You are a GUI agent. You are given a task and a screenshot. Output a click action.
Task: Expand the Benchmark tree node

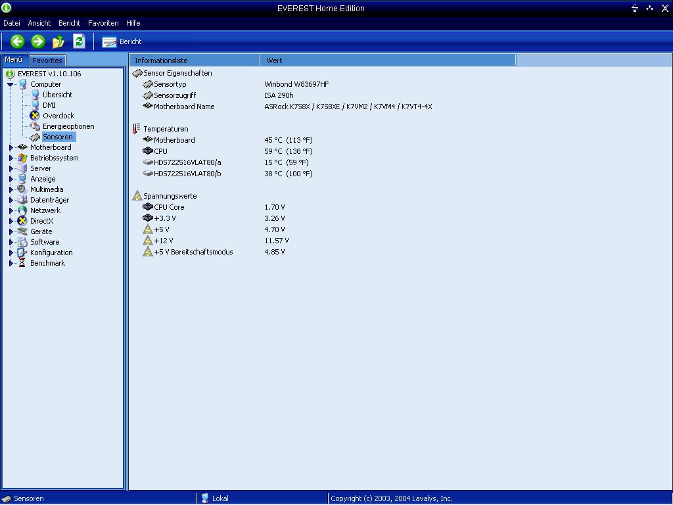[11, 263]
